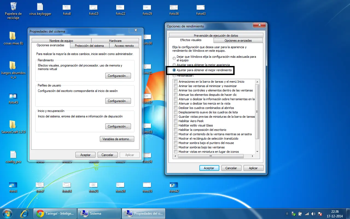Click Configuración in the Rendimiento section
Screen dimensions: 350x219
click(x=118, y=76)
